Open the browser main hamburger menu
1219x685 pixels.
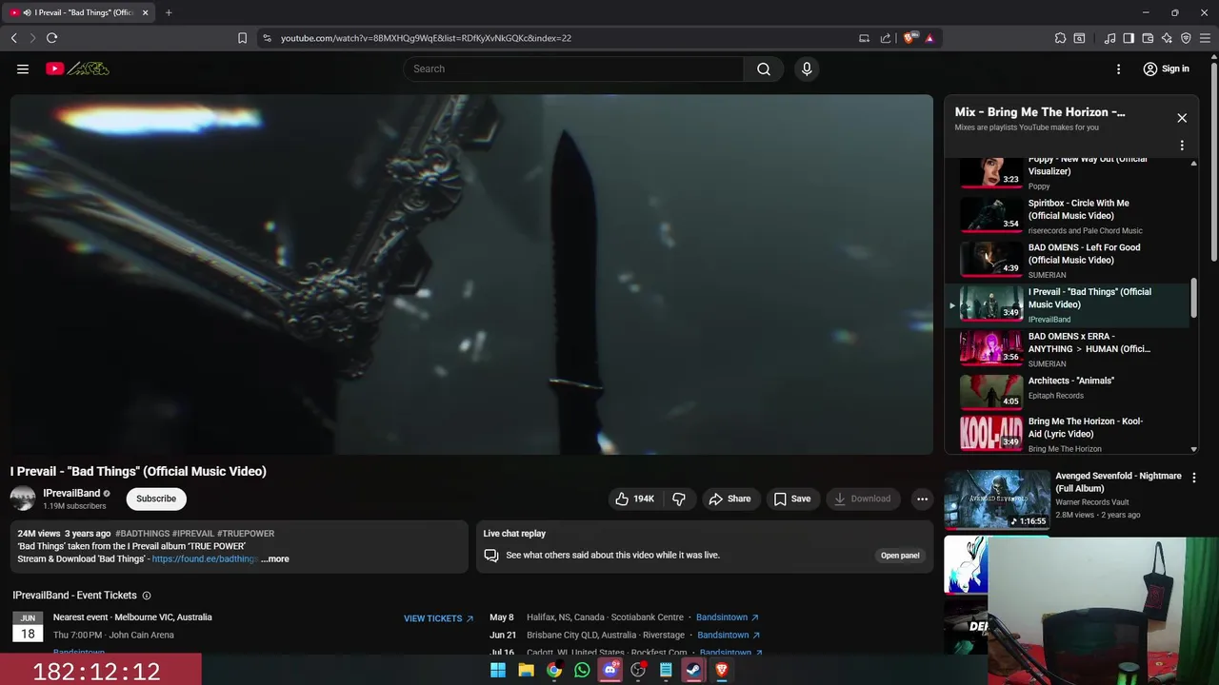(1205, 38)
